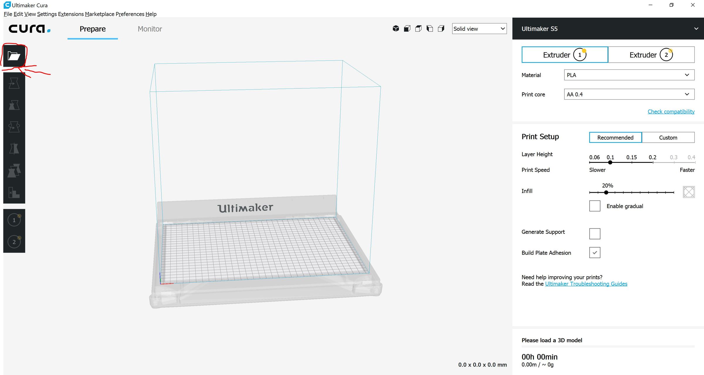This screenshot has width=704, height=375.
Task: Set layer height to 0.06 on slider
Action: pos(590,162)
